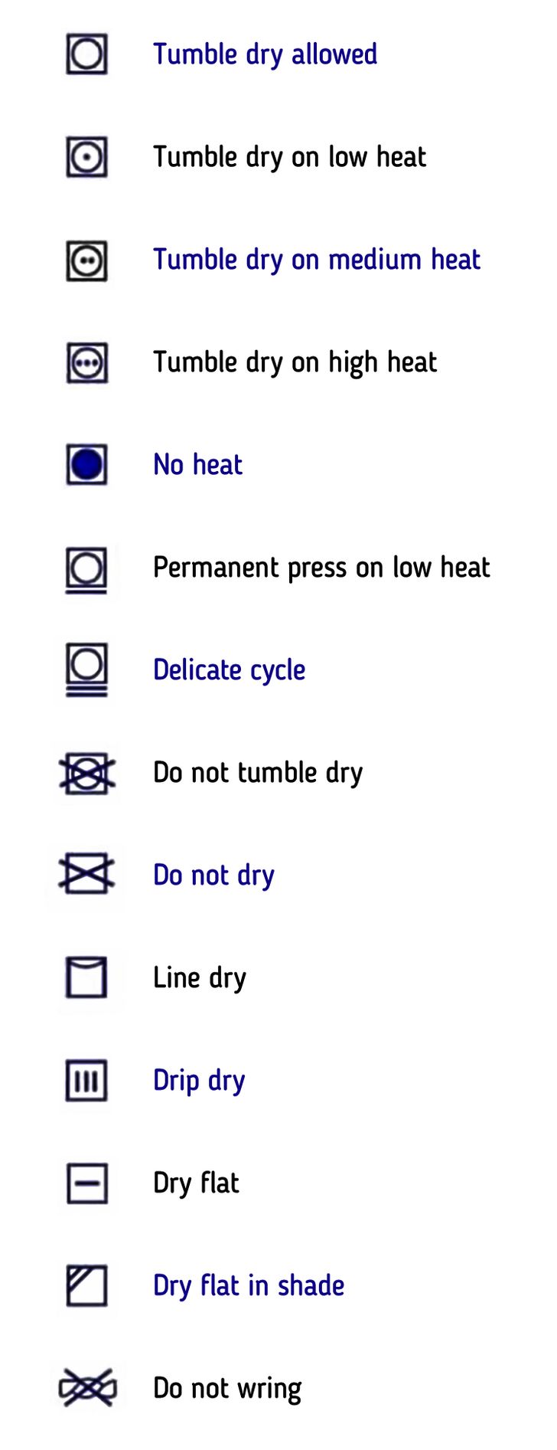This screenshot has height=1450, width=557.
Task: Select the Permanent press single-underline icon
Action: (x=86, y=569)
